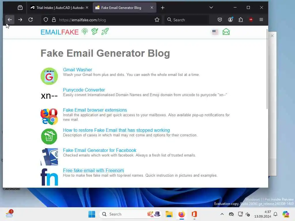Launch Copilot preview from the taskbar
Viewport: 295px width, 221px height.
pyautogui.click(x=286, y=214)
